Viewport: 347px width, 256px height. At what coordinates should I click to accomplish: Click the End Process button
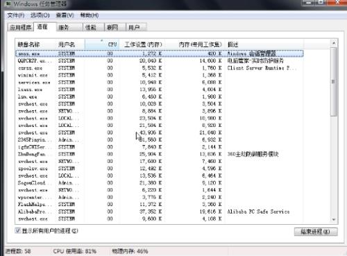click(x=316, y=232)
